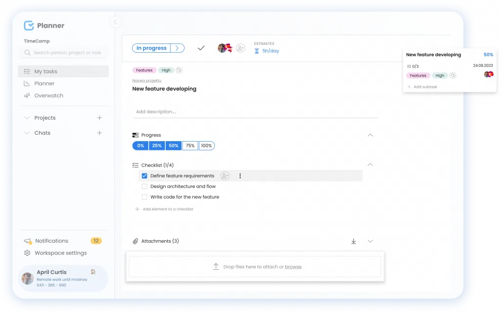
Task: Set progress to 0%
Action: tap(140, 146)
